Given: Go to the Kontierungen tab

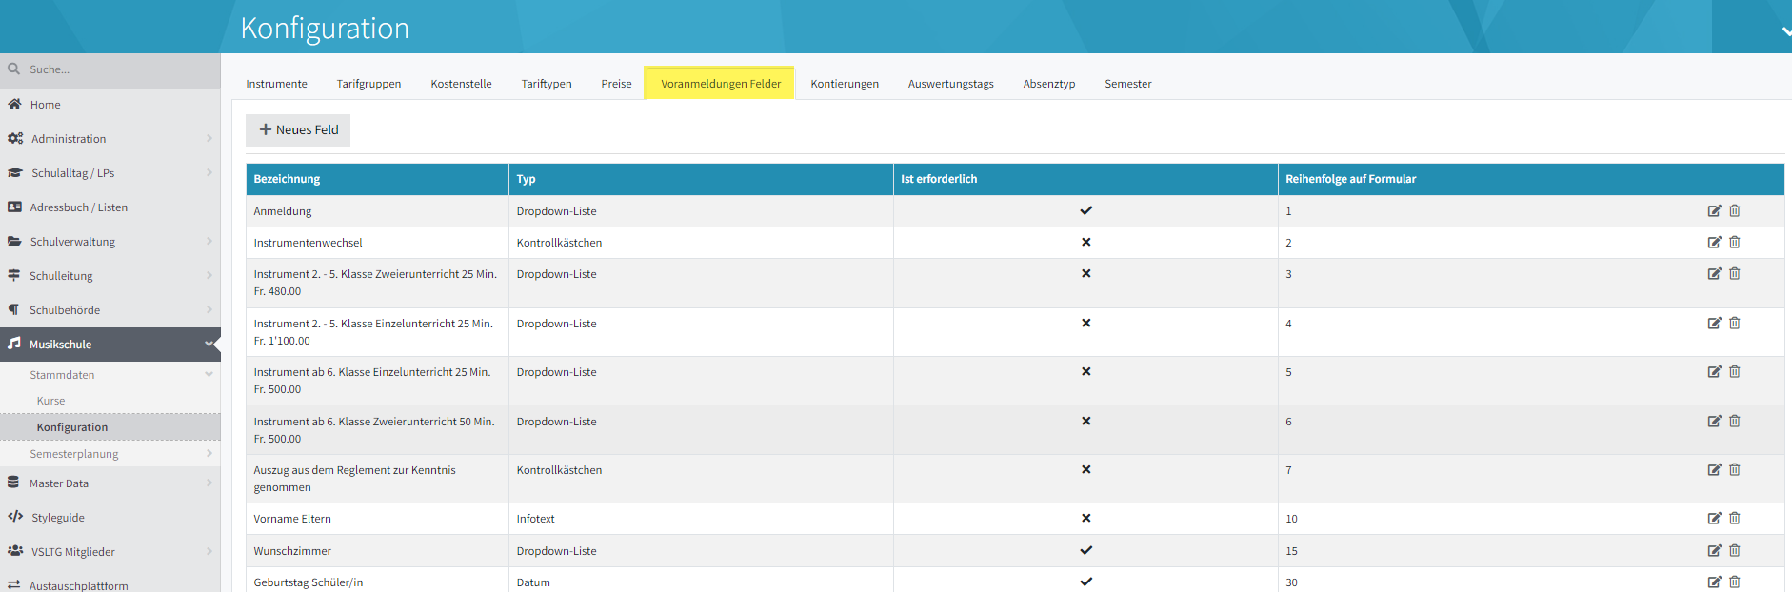Looking at the screenshot, I should click(845, 84).
